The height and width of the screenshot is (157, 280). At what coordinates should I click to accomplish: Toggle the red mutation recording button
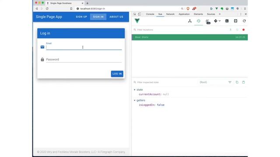pos(243,30)
